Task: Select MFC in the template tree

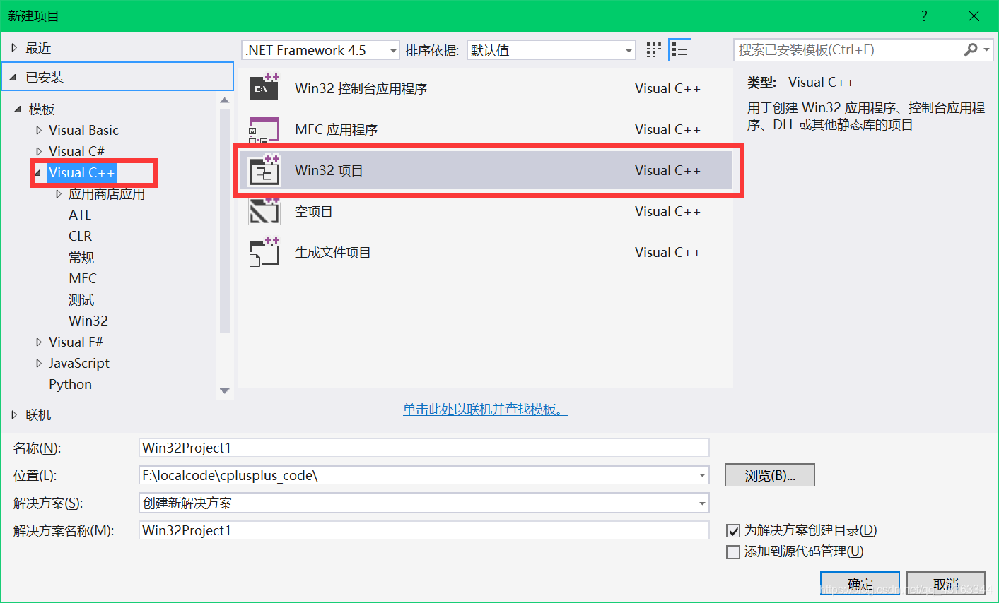Action: click(x=83, y=278)
